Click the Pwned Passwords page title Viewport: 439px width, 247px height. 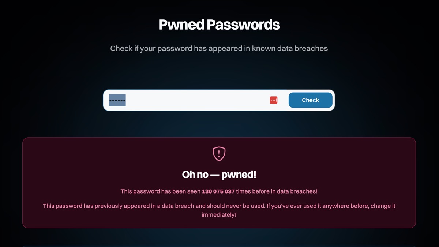[x=219, y=25]
